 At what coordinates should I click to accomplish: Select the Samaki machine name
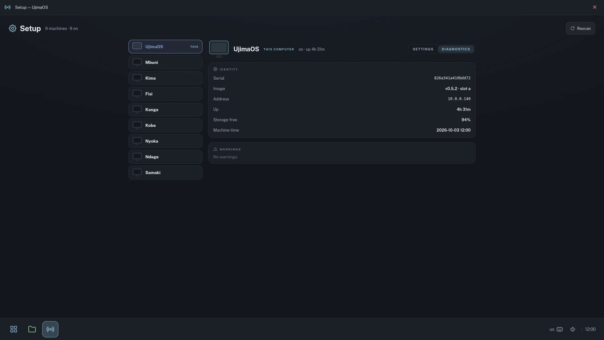[x=153, y=173]
